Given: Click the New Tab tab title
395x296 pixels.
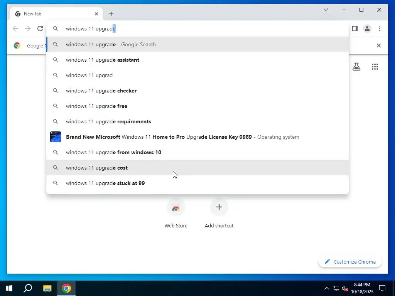Looking at the screenshot, I should pos(32,14).
